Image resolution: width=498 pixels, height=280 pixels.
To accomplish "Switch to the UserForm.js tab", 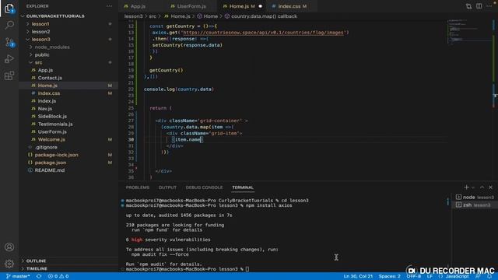I will point(191,6).
